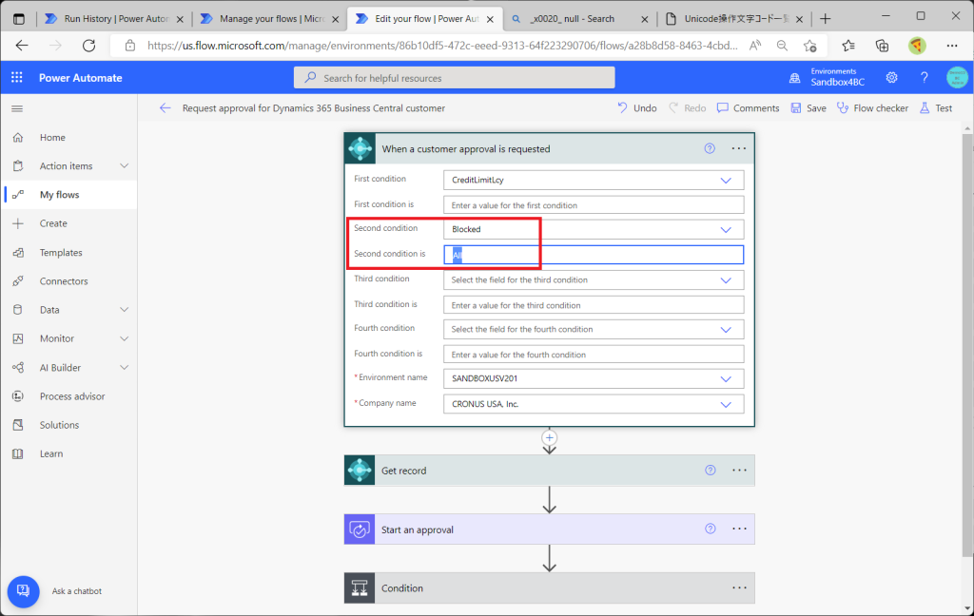Click the First condition is value field

click(594, 205)
